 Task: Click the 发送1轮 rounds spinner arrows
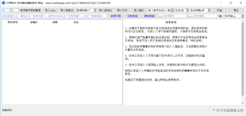pos(188,10)
